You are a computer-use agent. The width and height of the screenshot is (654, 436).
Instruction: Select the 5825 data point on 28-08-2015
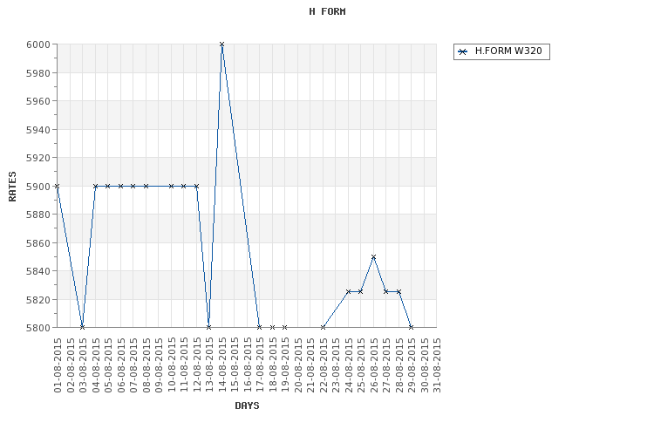pyautogui.click(x=399, y=291)
